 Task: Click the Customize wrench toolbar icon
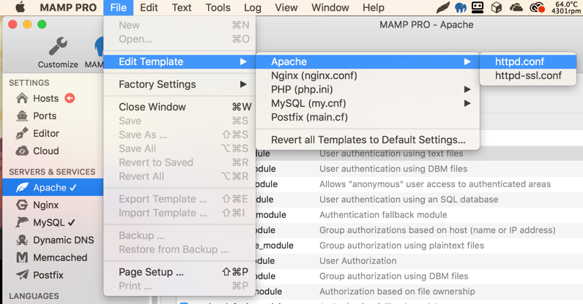point(58,47)
